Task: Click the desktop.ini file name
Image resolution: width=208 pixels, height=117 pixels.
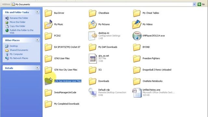Action: click(x=104, y=33)
